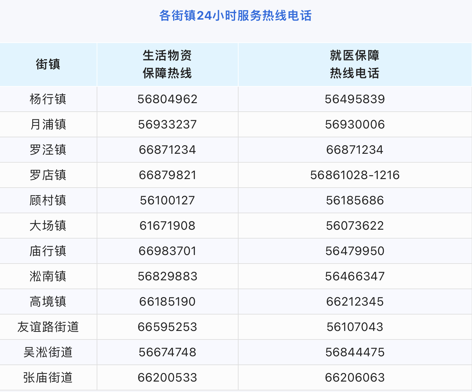Select the 庙行镇 row name
The height and width of the screenshot is (392, 472).
[x=48, y=251]
